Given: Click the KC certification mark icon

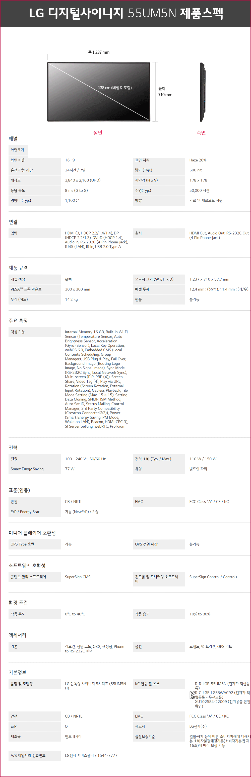Looking at the screenshot, I should pyautogui.click(x=192, y=695).
